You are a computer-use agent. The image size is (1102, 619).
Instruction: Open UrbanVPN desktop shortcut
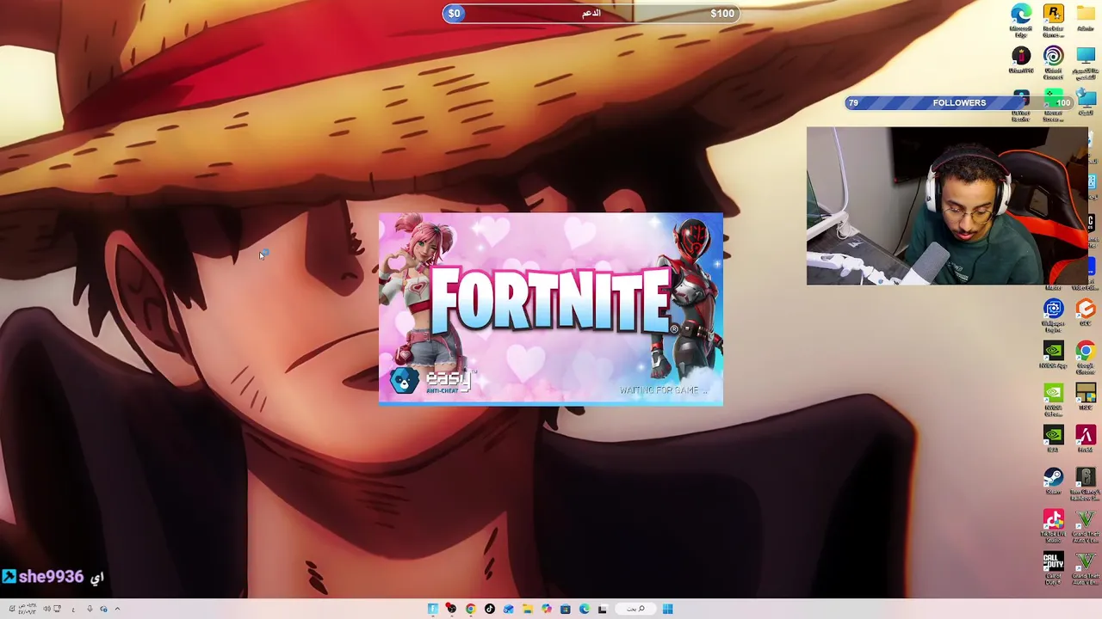pyautogui.click(x=1021, y=60)
